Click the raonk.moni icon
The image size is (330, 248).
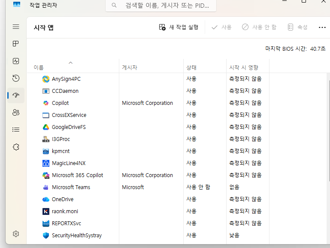click(x=46, y=211)
